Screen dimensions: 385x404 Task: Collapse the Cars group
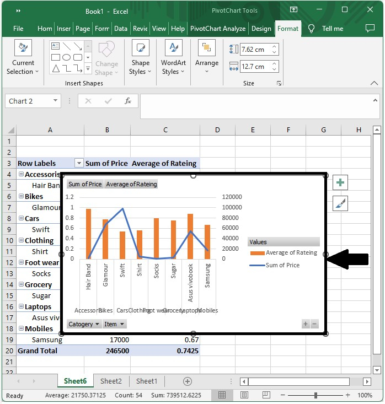click(x=22, y=218)
